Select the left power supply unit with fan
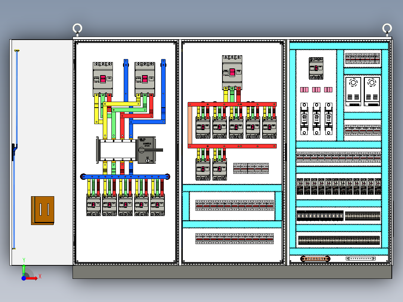The image size is (403, 302). pos(353,92)
